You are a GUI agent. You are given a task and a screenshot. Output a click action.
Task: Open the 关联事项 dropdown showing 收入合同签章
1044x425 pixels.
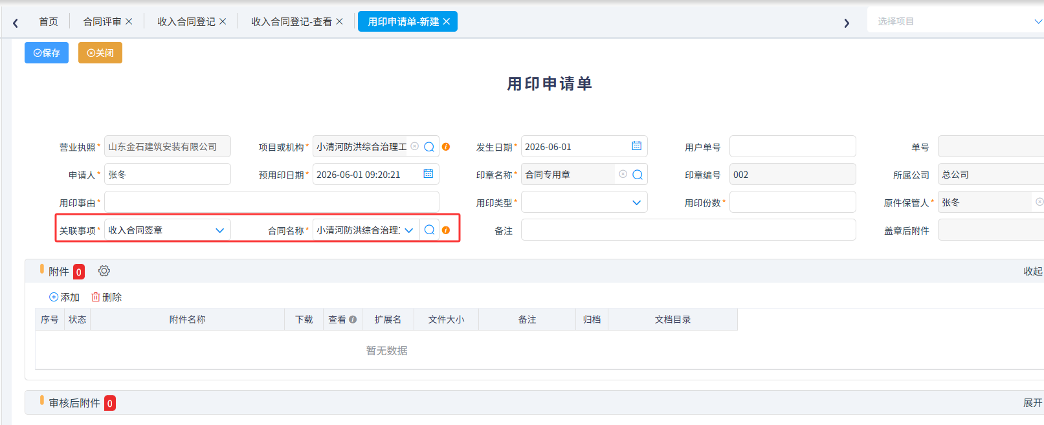click(x=168, y=230)
